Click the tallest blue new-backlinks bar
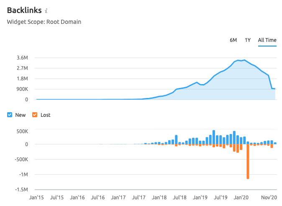The width and height of the screenshot is (282, 206). pyautogui.click(x=214, y=137)
